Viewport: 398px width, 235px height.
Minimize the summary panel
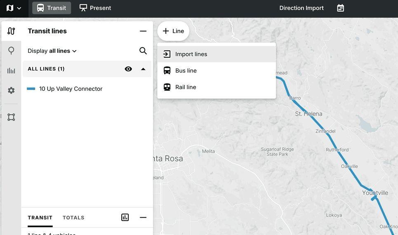coord(143,218)
